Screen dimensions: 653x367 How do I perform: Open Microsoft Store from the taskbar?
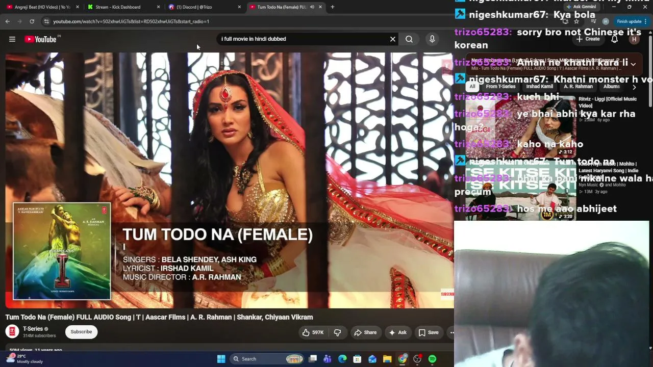[x=358, y=359]
